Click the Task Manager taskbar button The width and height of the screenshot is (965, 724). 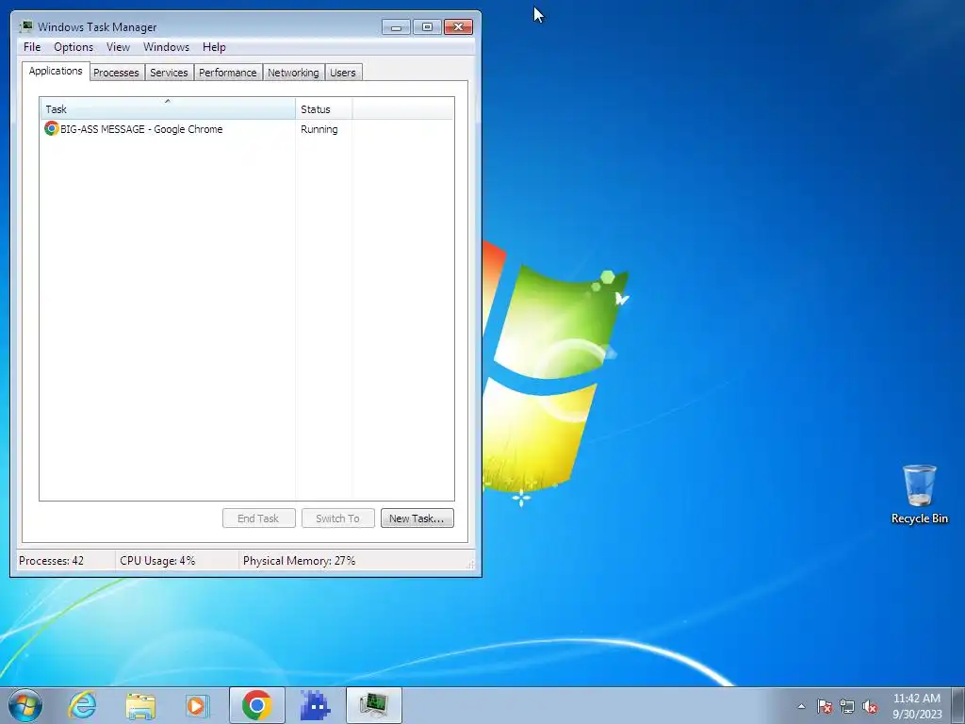373,705
